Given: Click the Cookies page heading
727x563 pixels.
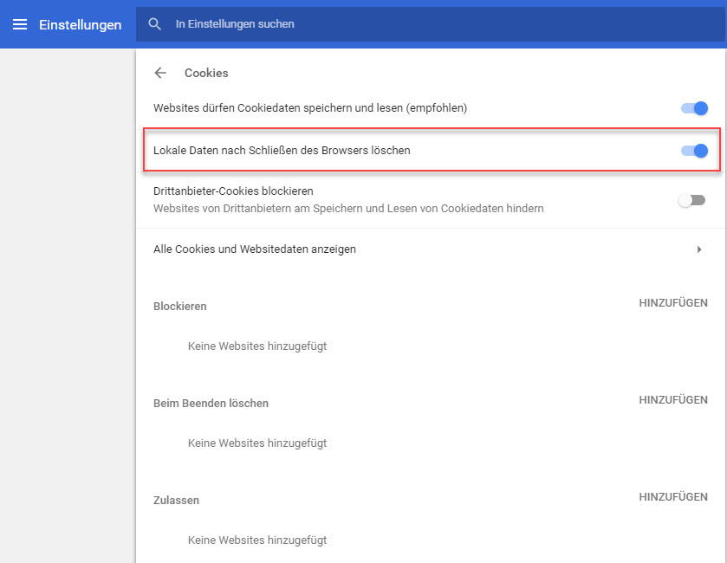Looking at the screenshot, I should tap(206, 74).
